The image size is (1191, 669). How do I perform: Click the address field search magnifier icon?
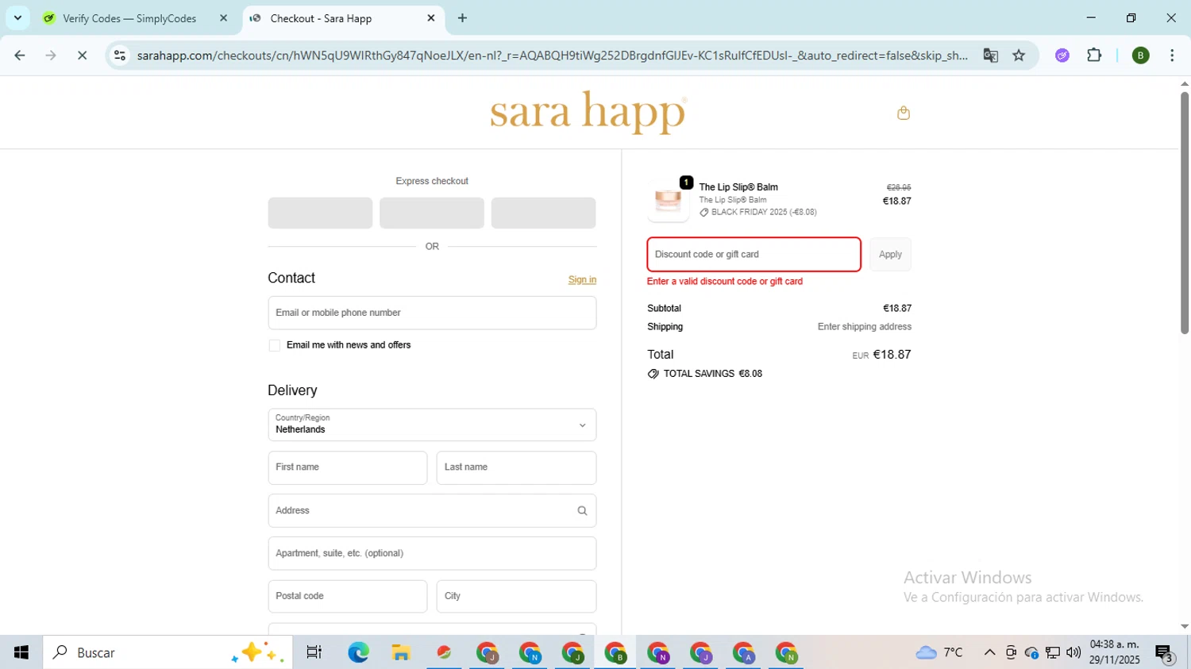coord(582,511)
